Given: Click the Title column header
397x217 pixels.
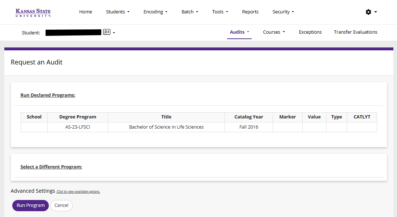Looking at the screenshot, I should (166, 117).
